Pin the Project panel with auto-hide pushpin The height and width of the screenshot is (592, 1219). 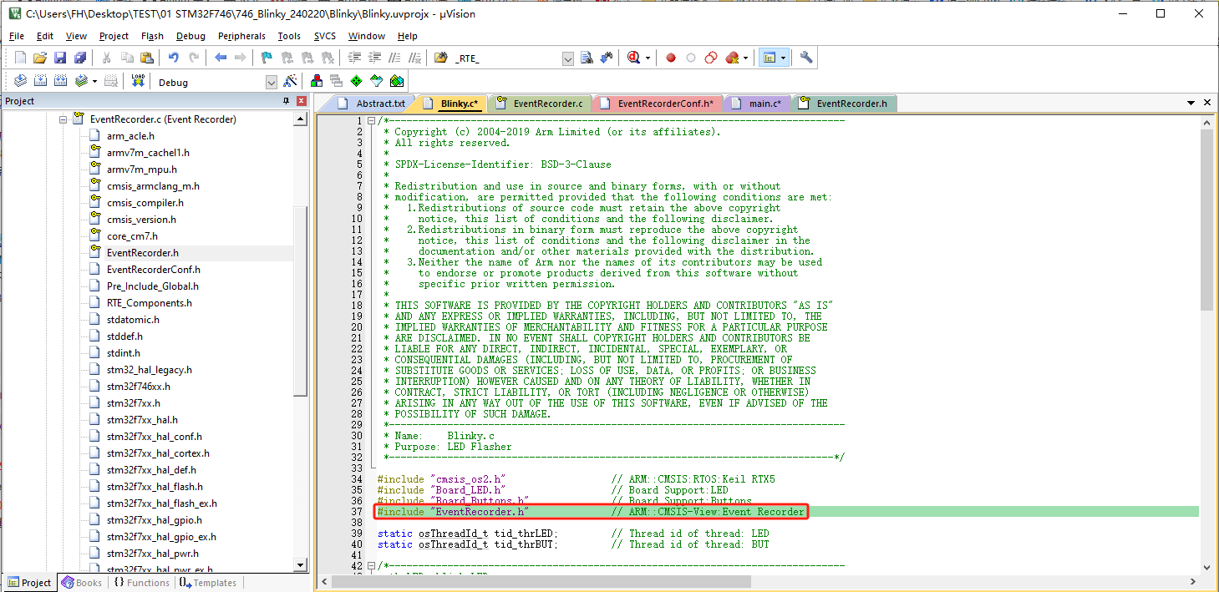click(x=286, y=101)
